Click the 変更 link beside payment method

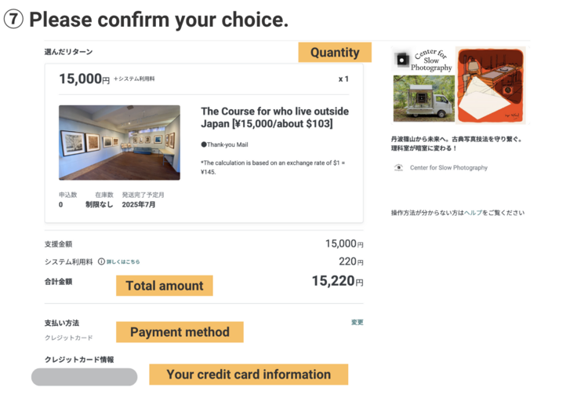point(357,322)
